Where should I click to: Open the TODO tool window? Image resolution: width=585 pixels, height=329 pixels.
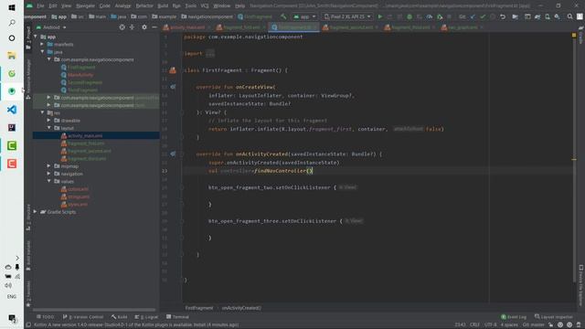[x=46, y=317]
